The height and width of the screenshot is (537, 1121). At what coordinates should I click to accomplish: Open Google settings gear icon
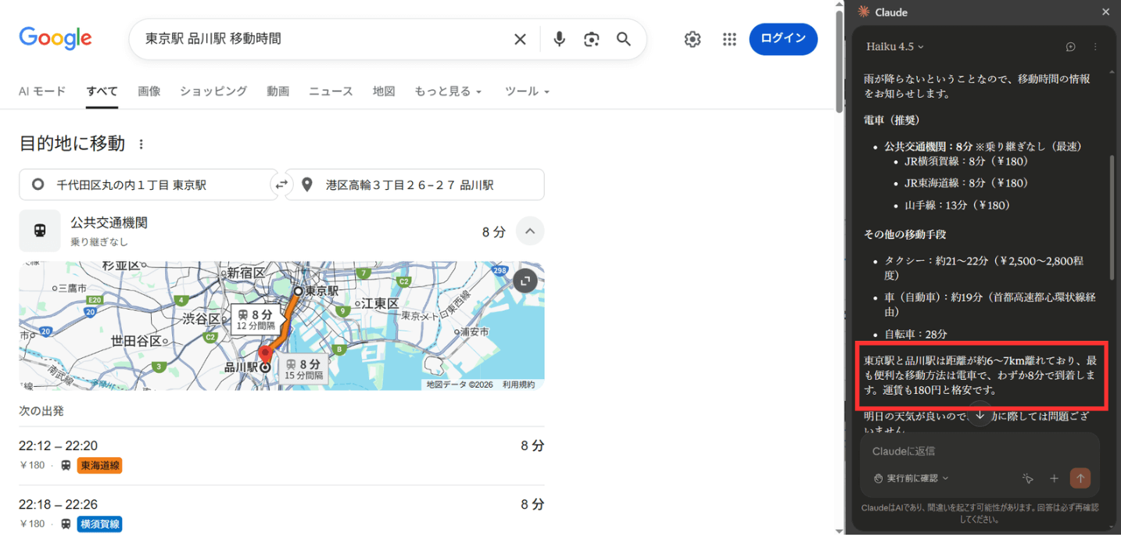693,39
